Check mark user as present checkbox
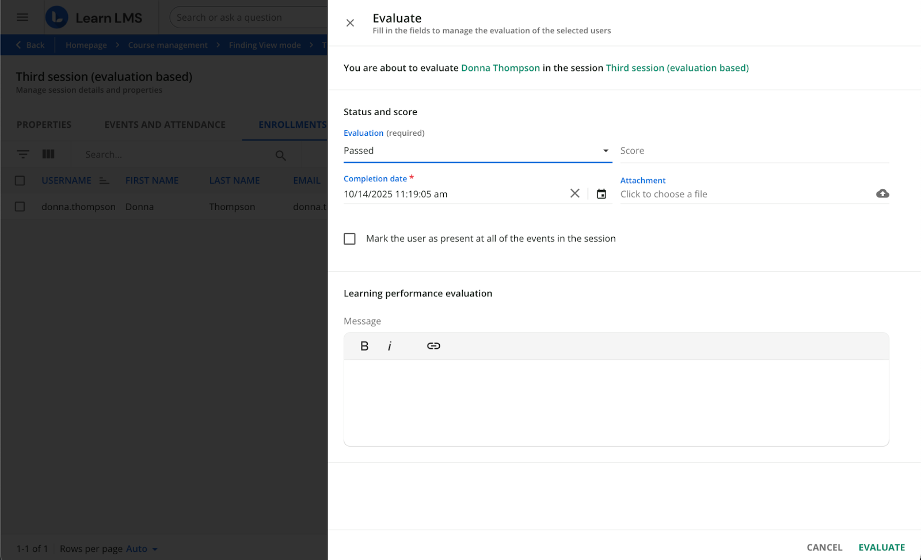Screen dimensions: 921x560 (x=349, y=239)
